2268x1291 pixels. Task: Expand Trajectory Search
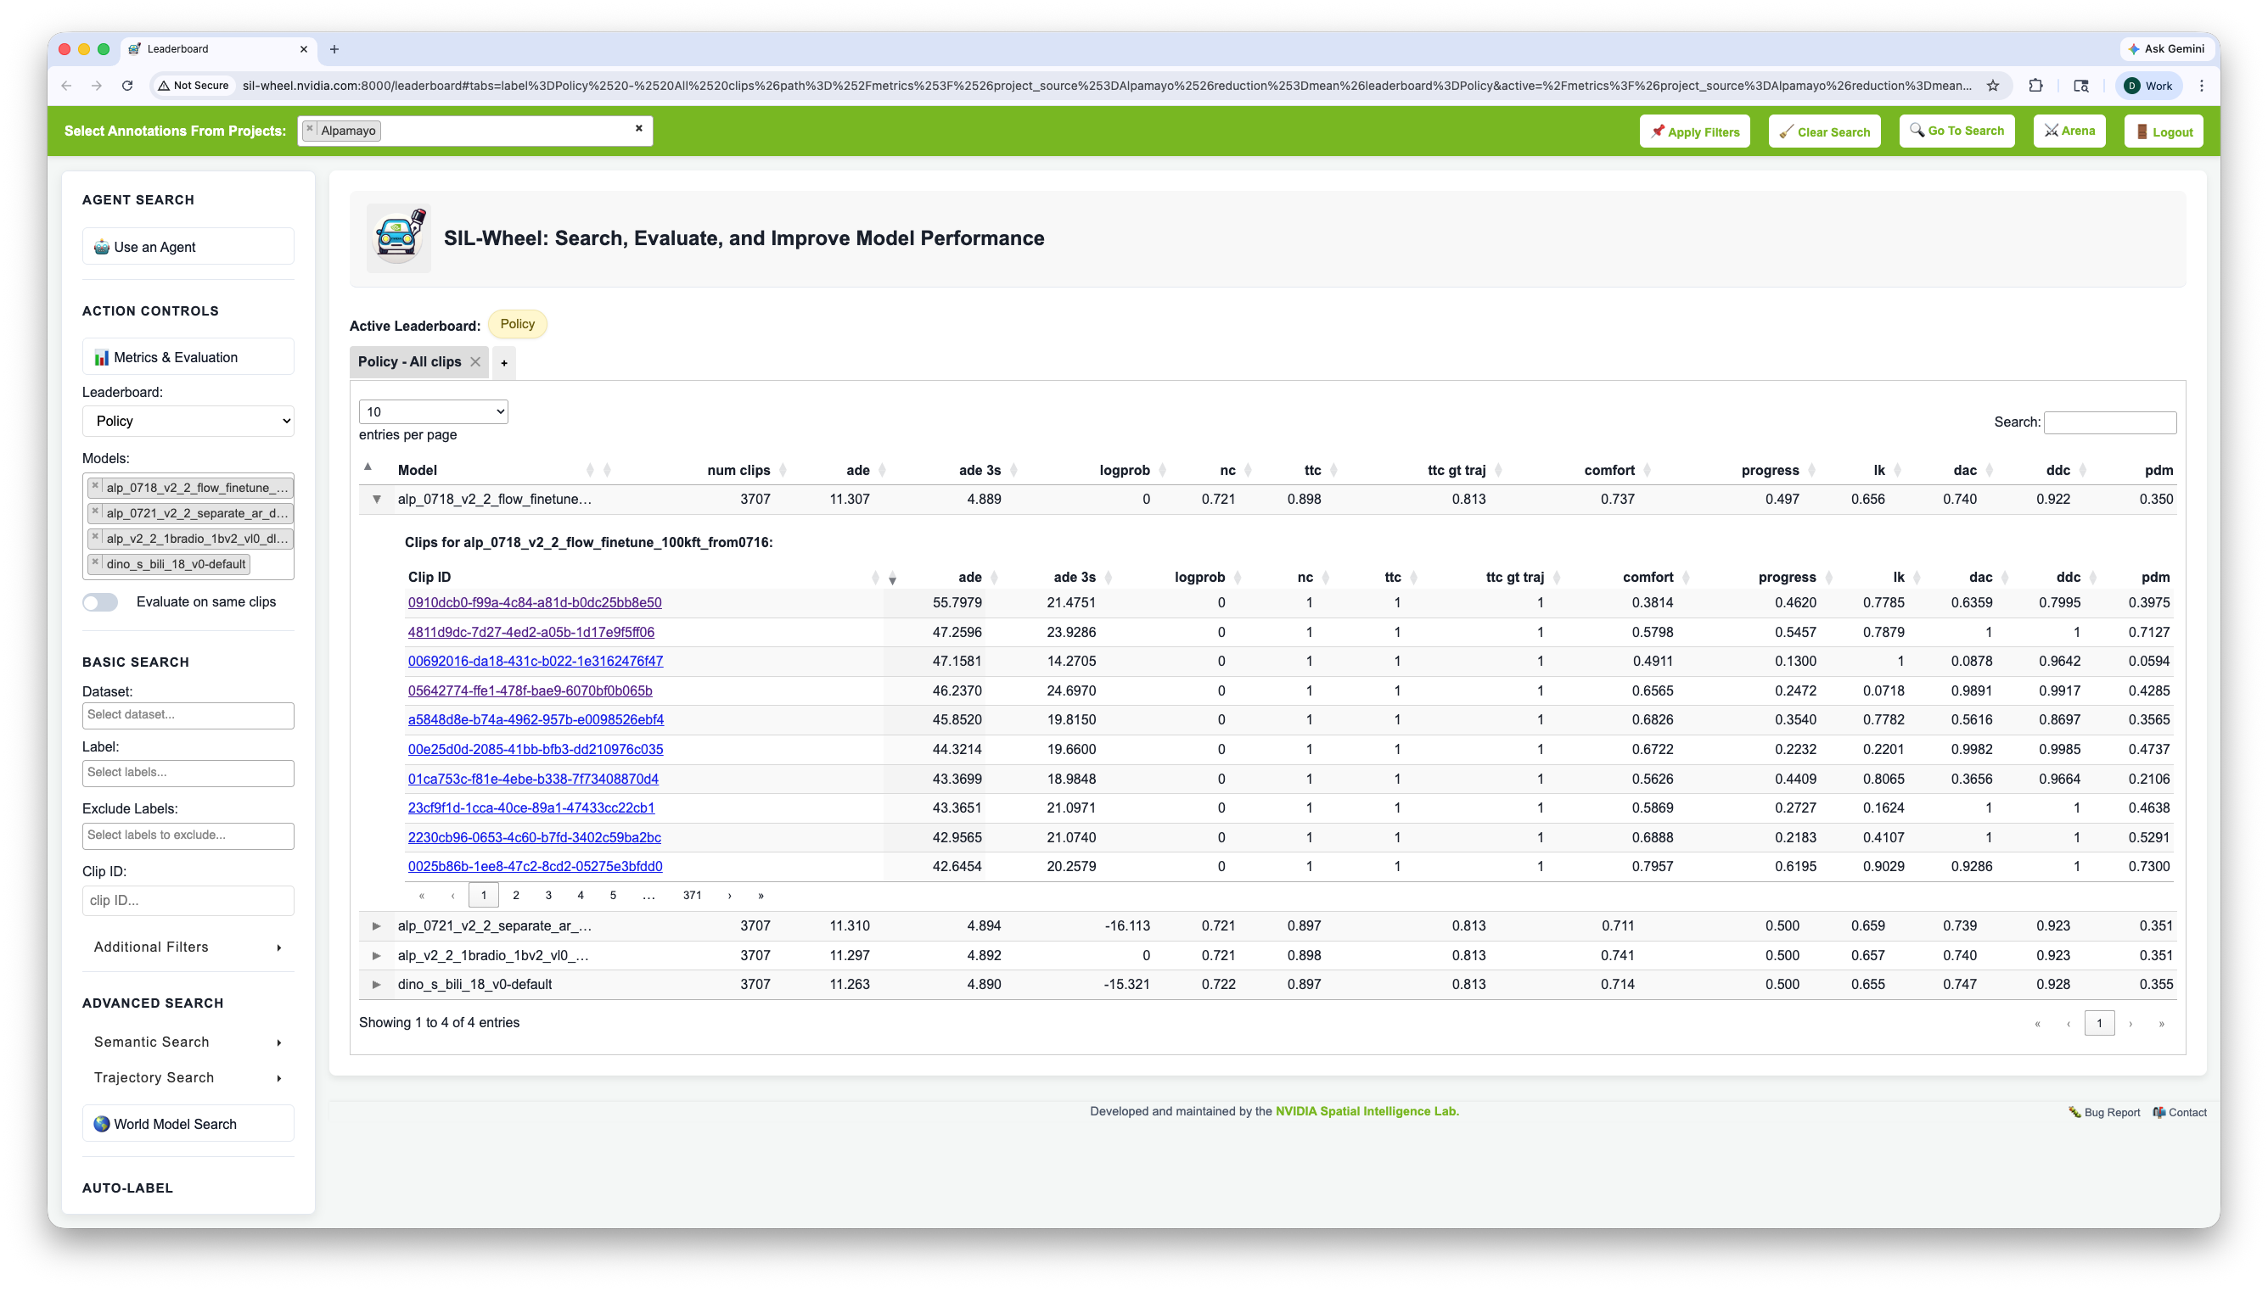[188, 1077]
